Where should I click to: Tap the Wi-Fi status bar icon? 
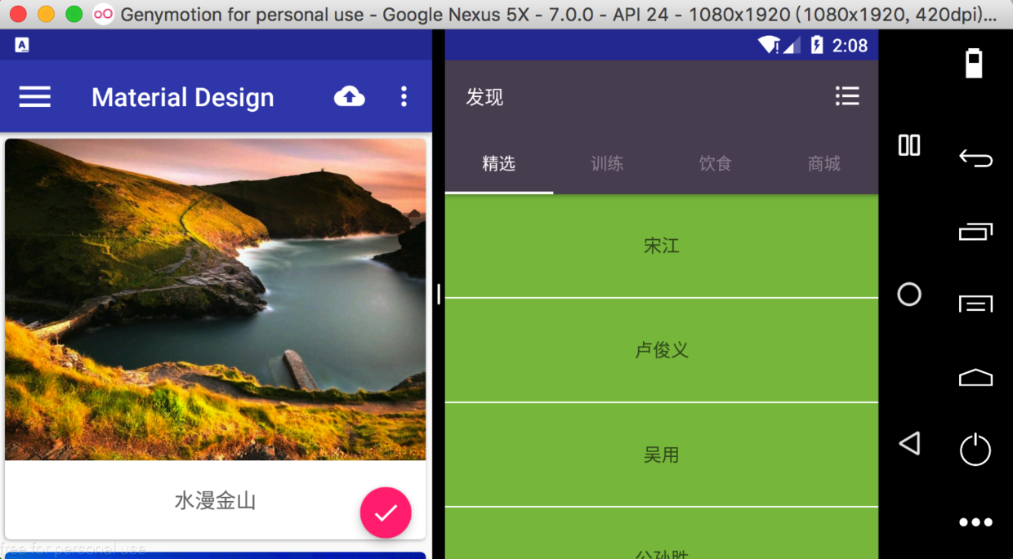click(x=768, y=45)
